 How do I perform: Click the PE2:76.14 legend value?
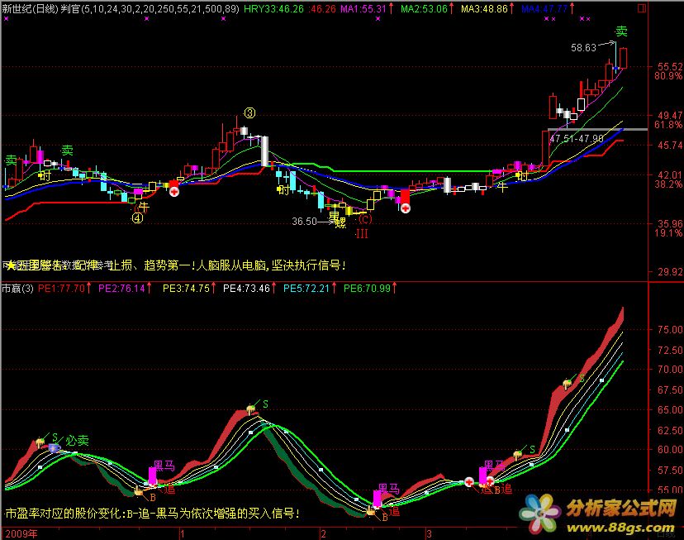coord(121,288)
